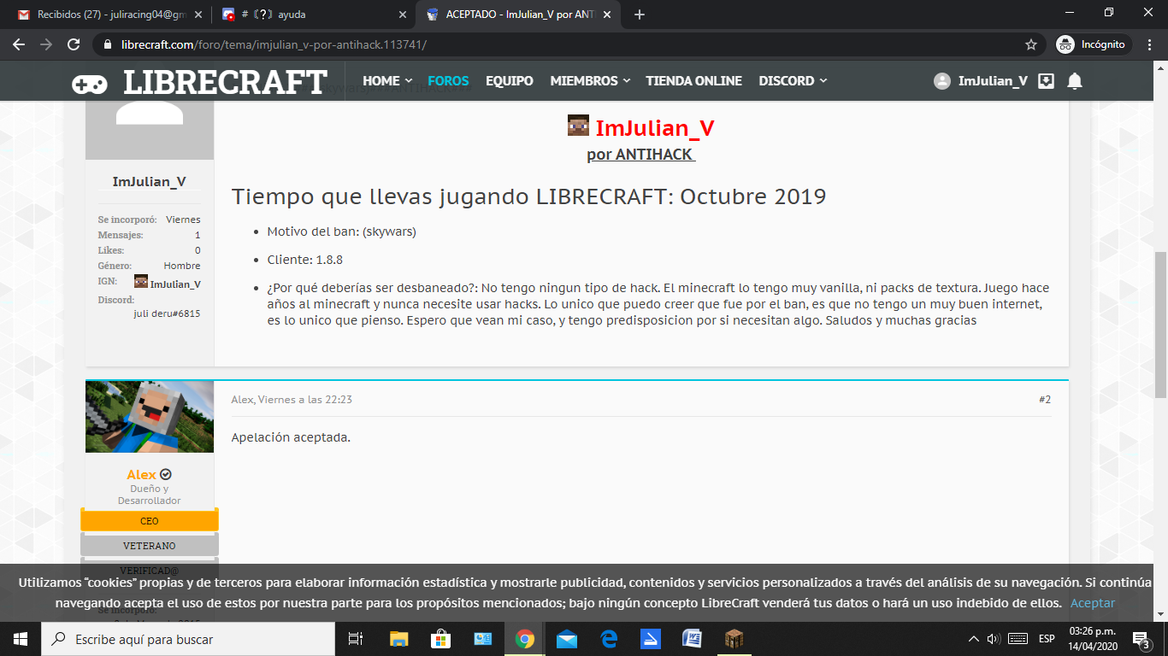
Task: Click the IGN ImJulian_V link in sidebar
Action: 175,284
